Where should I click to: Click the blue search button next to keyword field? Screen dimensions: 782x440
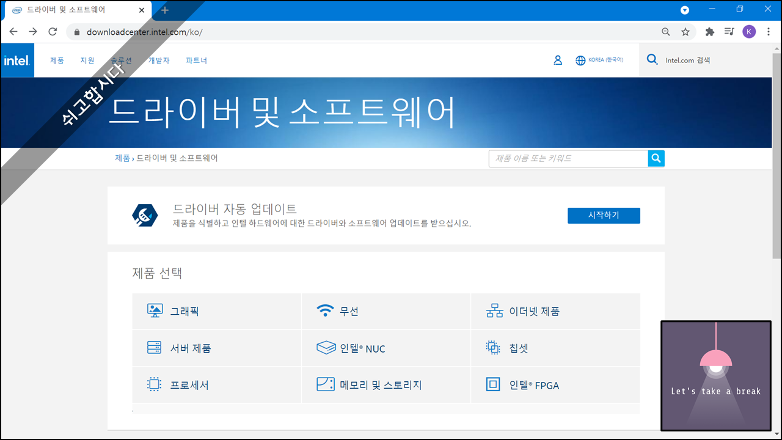[656, 158]
